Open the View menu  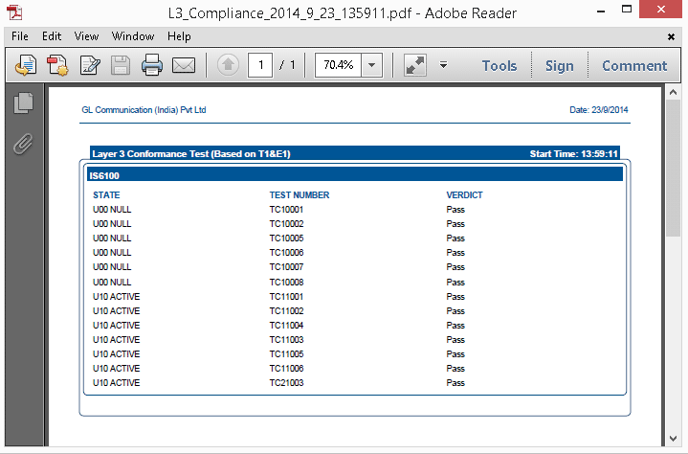[x=86, y=36]
